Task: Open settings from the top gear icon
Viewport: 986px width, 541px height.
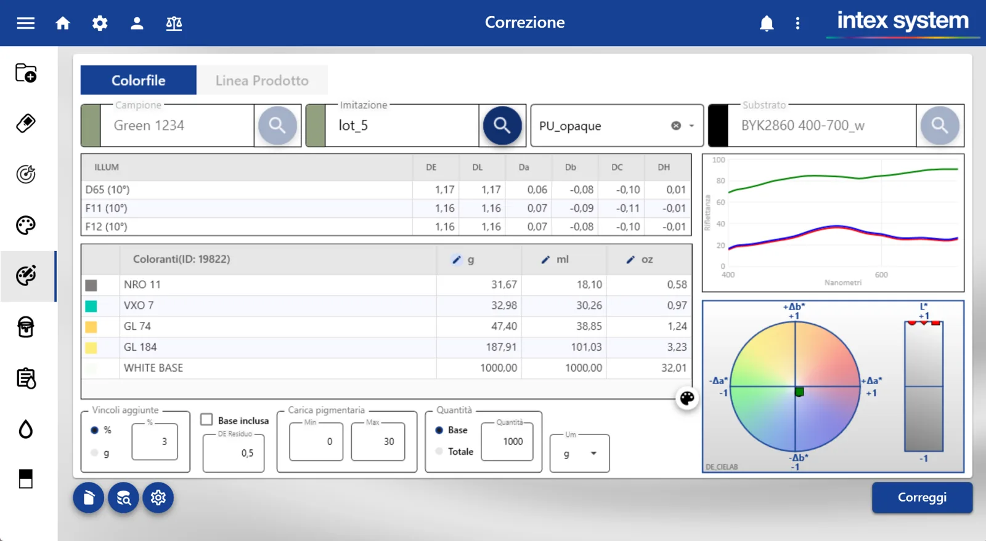Action: click(x=100, y=23)
